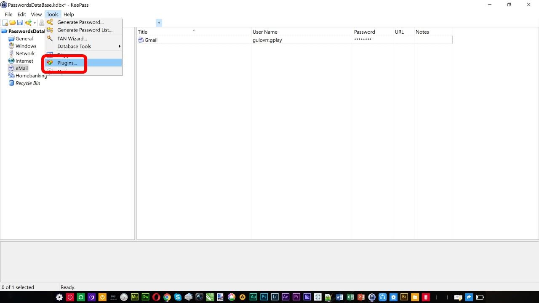The image size is (539, 303).
Task: Click the Add Entry key icon
Action: pyautogui.click(x=28, y=23)
